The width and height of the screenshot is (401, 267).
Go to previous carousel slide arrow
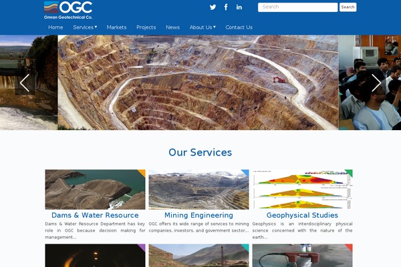click(x=25, y=83)
